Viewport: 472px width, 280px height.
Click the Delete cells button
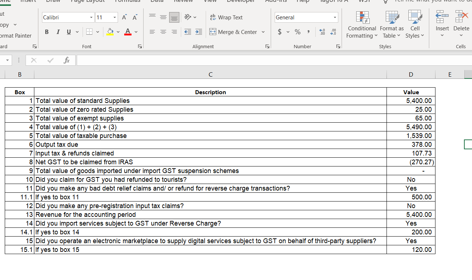pyautogui.click(x=461, y=24)
